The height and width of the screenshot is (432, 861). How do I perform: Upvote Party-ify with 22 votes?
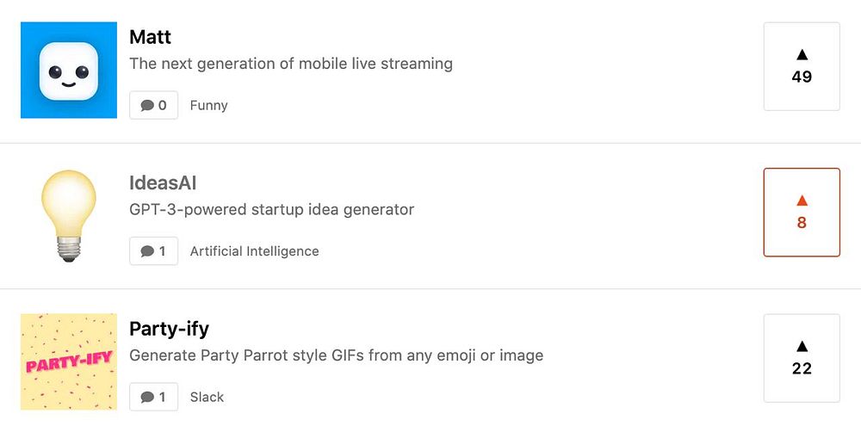pyautogui.click(x=802, y=359)
